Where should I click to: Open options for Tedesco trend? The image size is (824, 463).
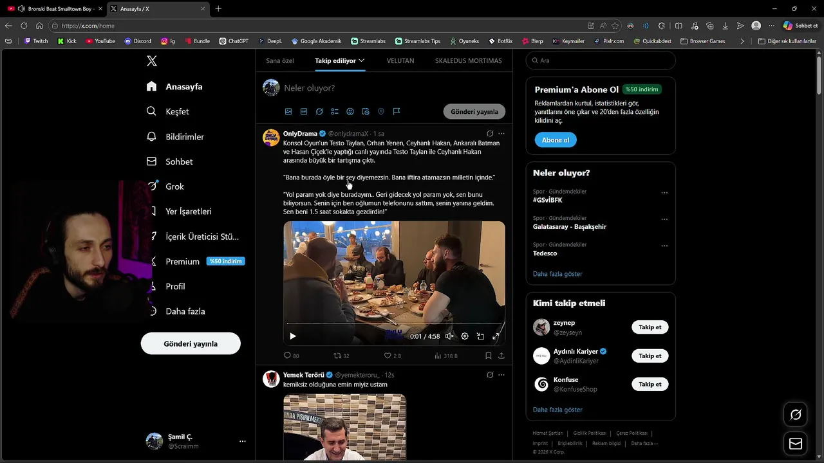click(x=664, y=246)
